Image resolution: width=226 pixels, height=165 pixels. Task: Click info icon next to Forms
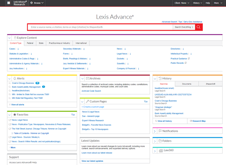point(72,54)
